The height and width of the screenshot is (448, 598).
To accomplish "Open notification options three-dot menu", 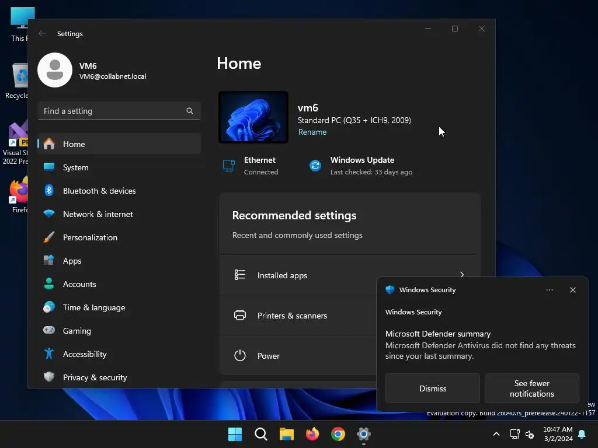I will coord(549,290).
